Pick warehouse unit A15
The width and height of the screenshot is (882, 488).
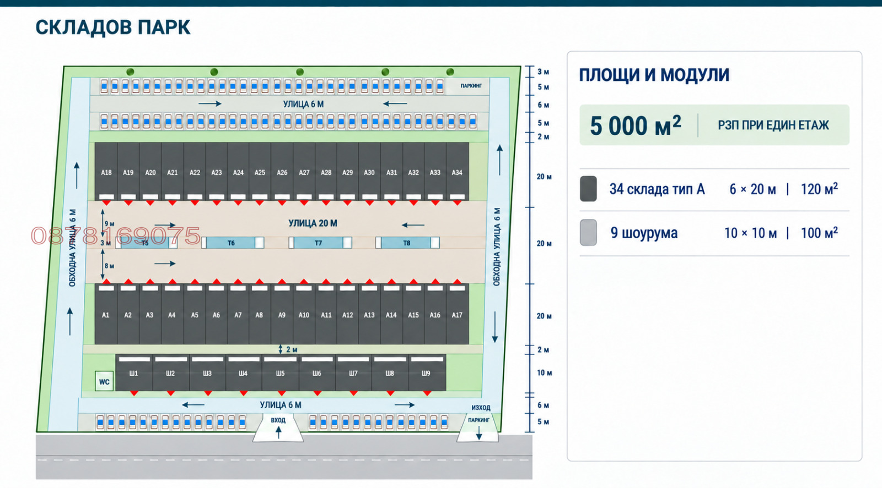413,314
